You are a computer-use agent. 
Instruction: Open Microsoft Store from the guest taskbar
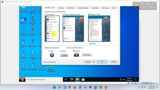[83, 79]
